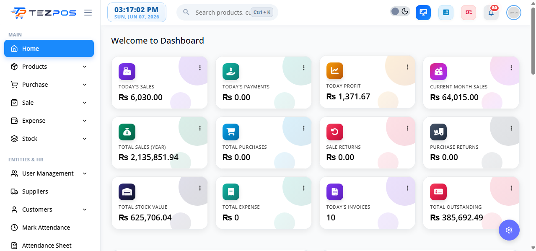The width and height of the screenshot is (536, 251).
Task: Expand Stock submenu chevron
Action: click(85, 139)
